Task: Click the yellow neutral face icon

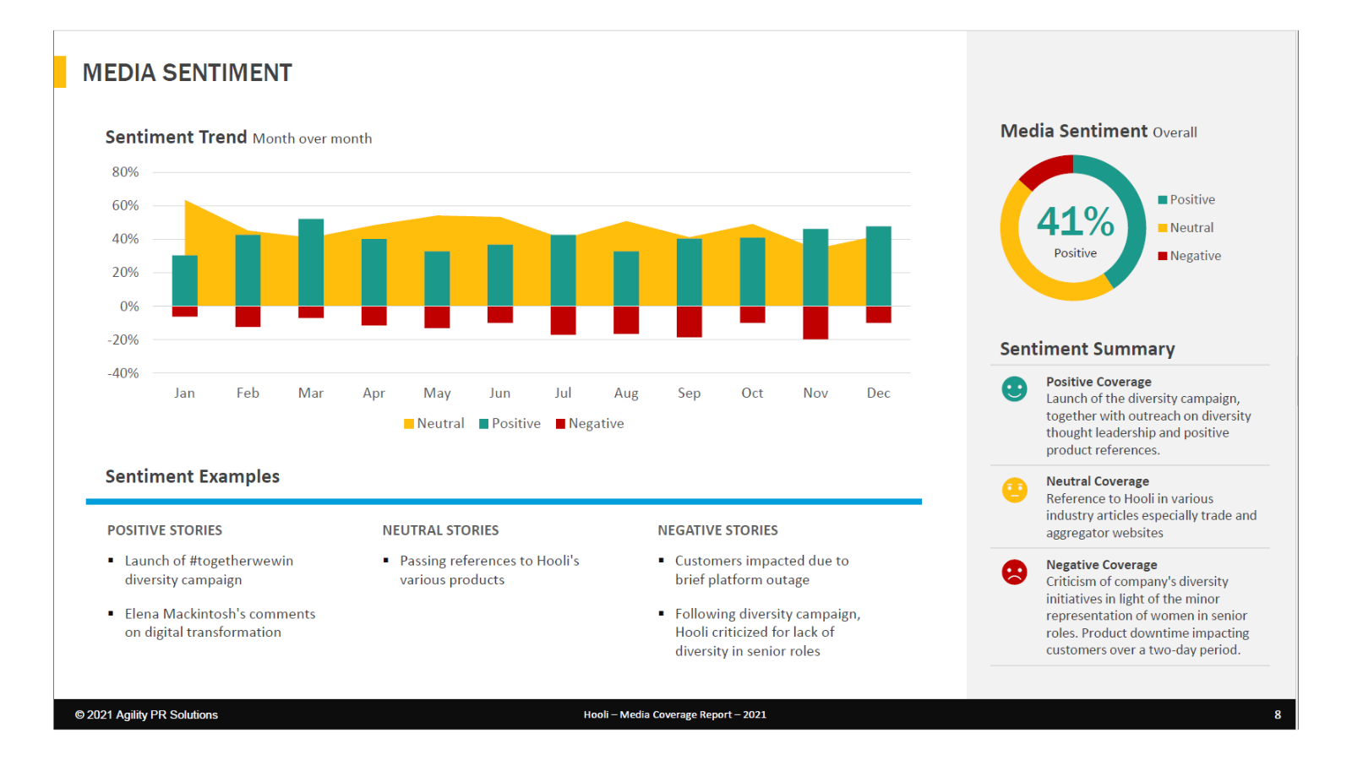Action: pos(1014,490)
